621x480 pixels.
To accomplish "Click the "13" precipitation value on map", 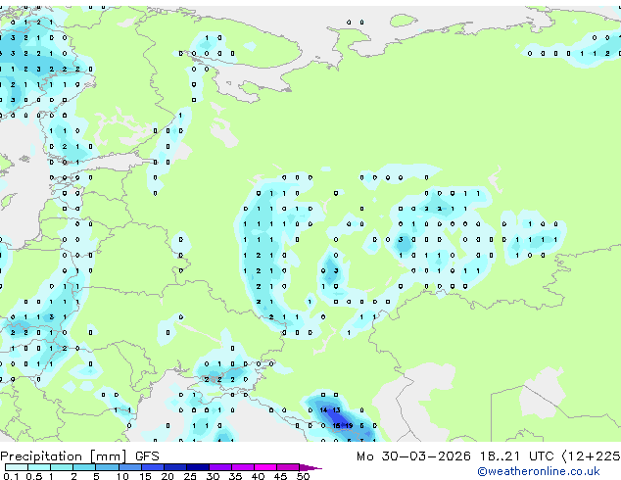I will coord(336,409).
